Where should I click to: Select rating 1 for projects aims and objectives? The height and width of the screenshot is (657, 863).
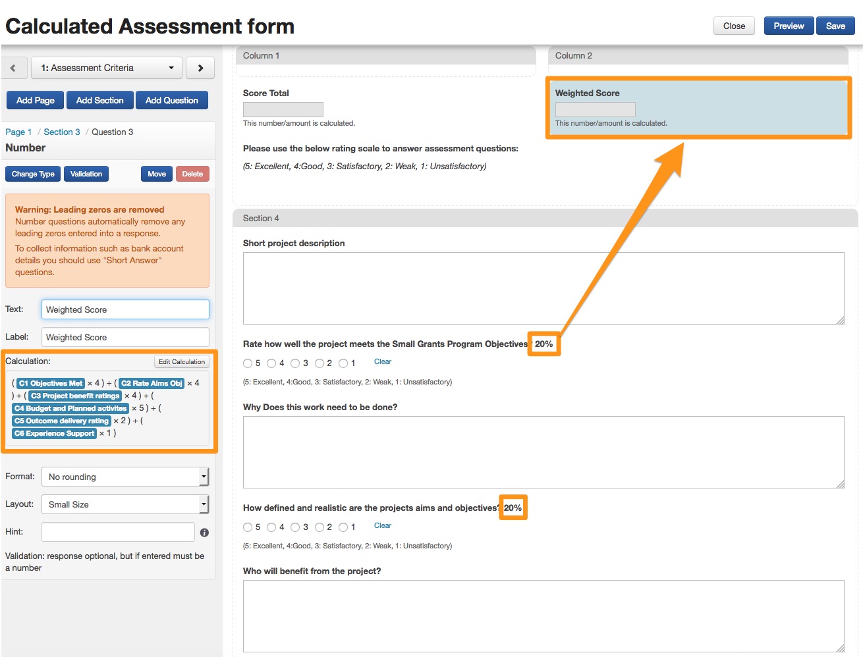(x=343, y=527)
